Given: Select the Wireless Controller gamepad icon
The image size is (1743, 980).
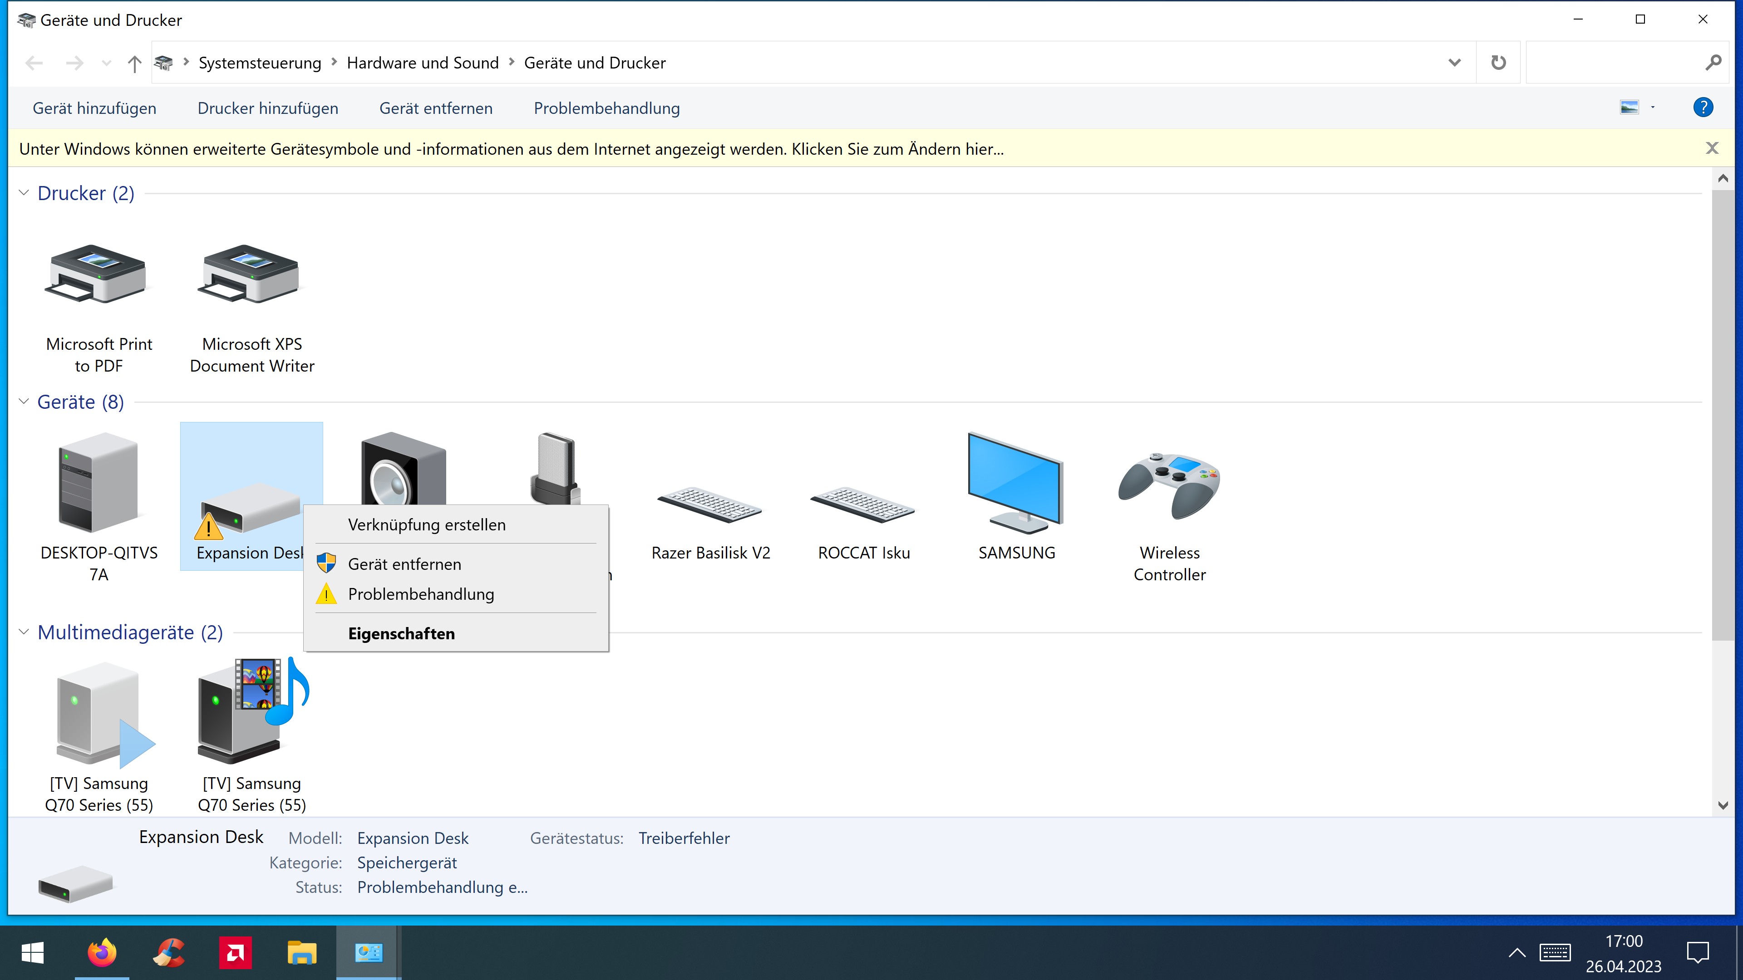Looking at the screenshot, I should pos(1168,485).
